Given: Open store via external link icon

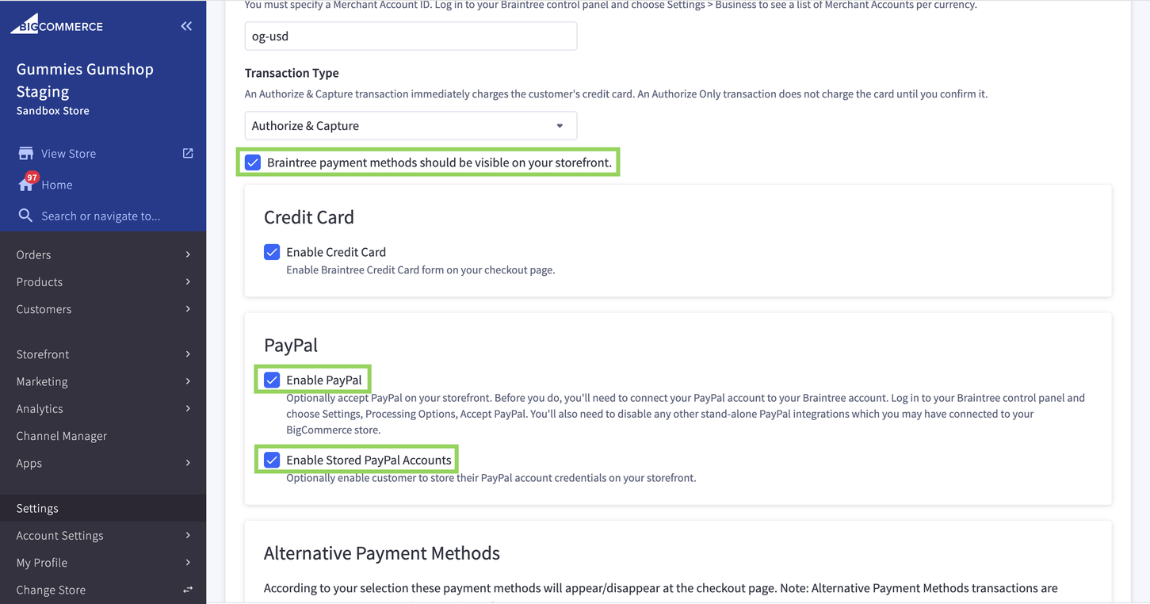Looking at the screenshot, I should point(188,153).
